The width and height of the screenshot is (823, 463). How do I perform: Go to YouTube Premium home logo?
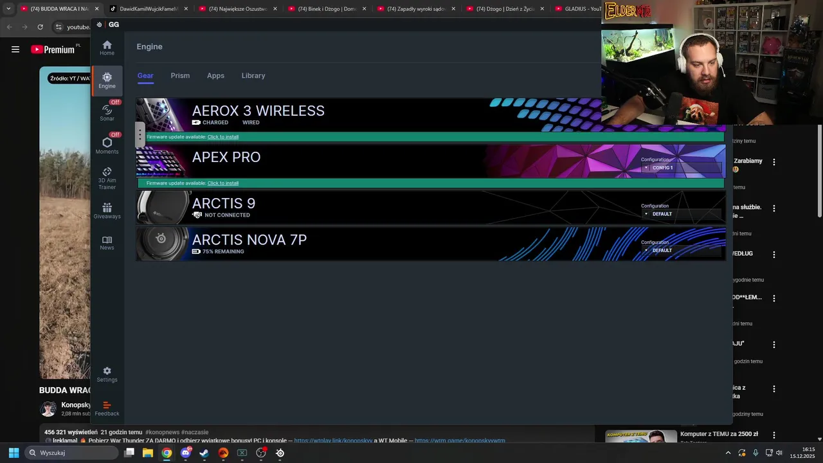53,50
